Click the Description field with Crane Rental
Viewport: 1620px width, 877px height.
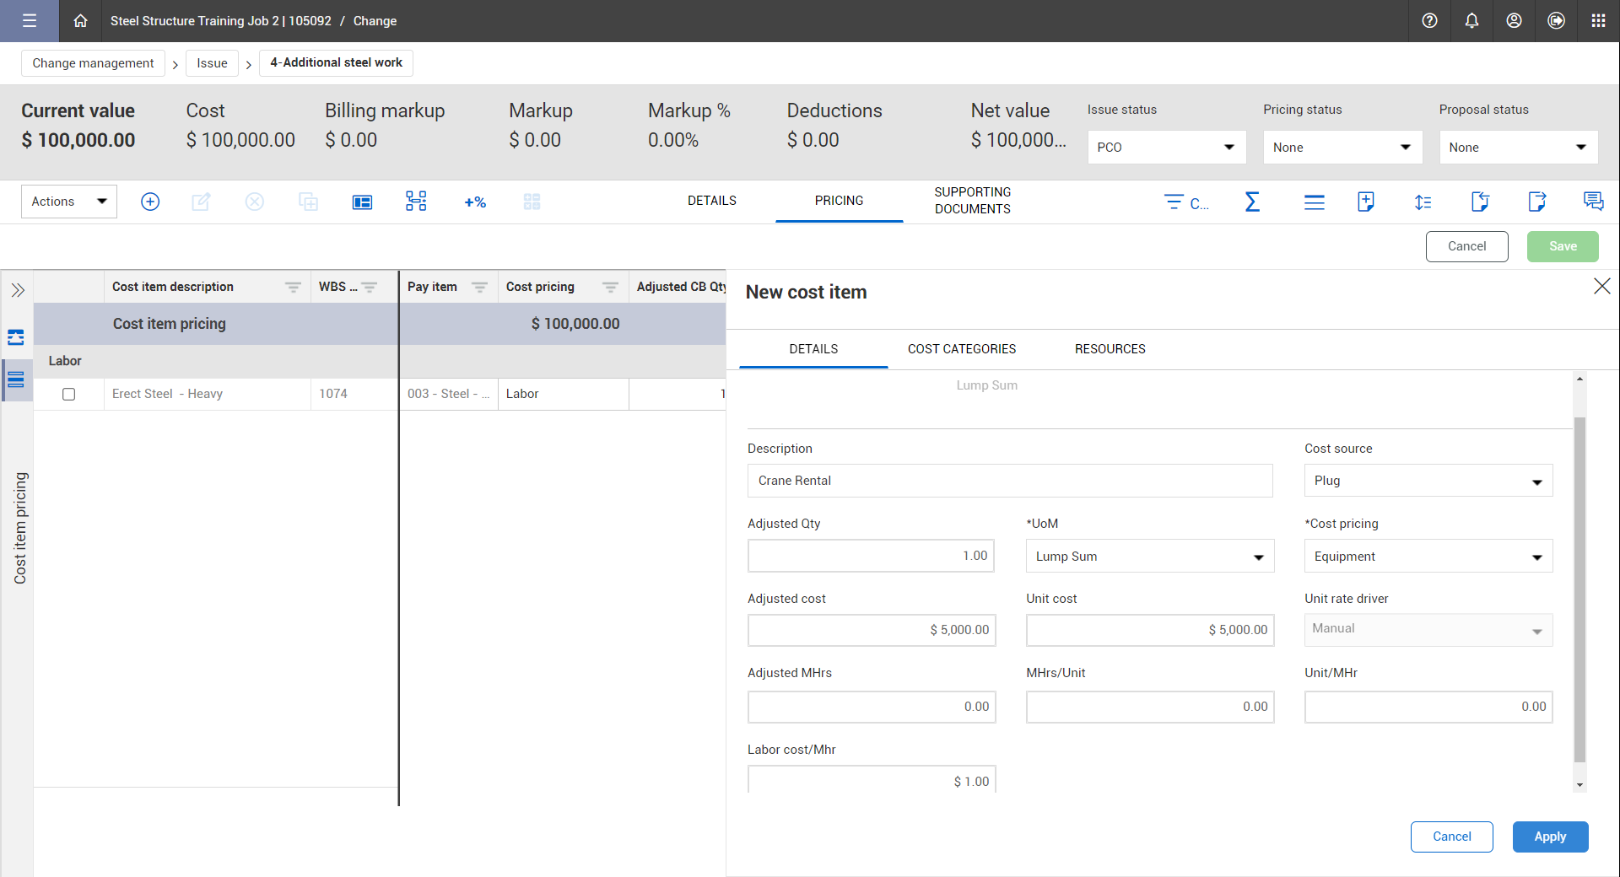click(1009, 481)
